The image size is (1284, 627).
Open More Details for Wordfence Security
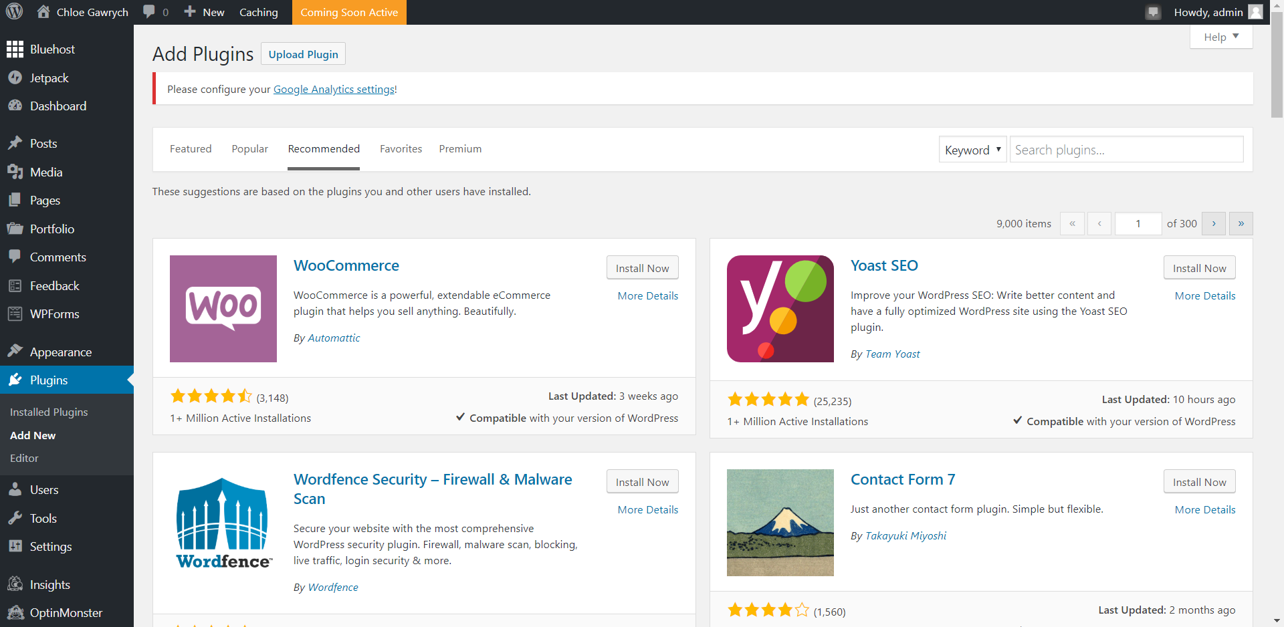pos(648,509)
